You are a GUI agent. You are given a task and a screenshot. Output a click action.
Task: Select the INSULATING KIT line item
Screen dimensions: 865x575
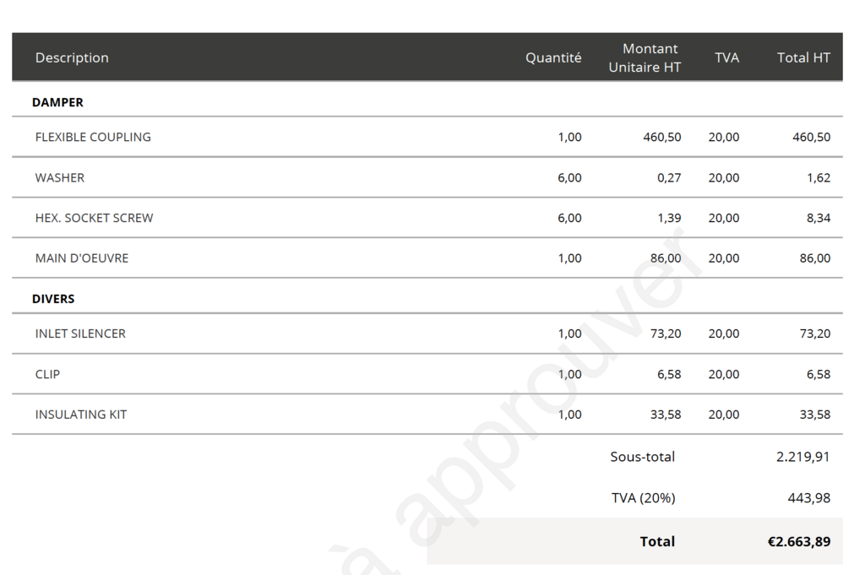point(81,415)
